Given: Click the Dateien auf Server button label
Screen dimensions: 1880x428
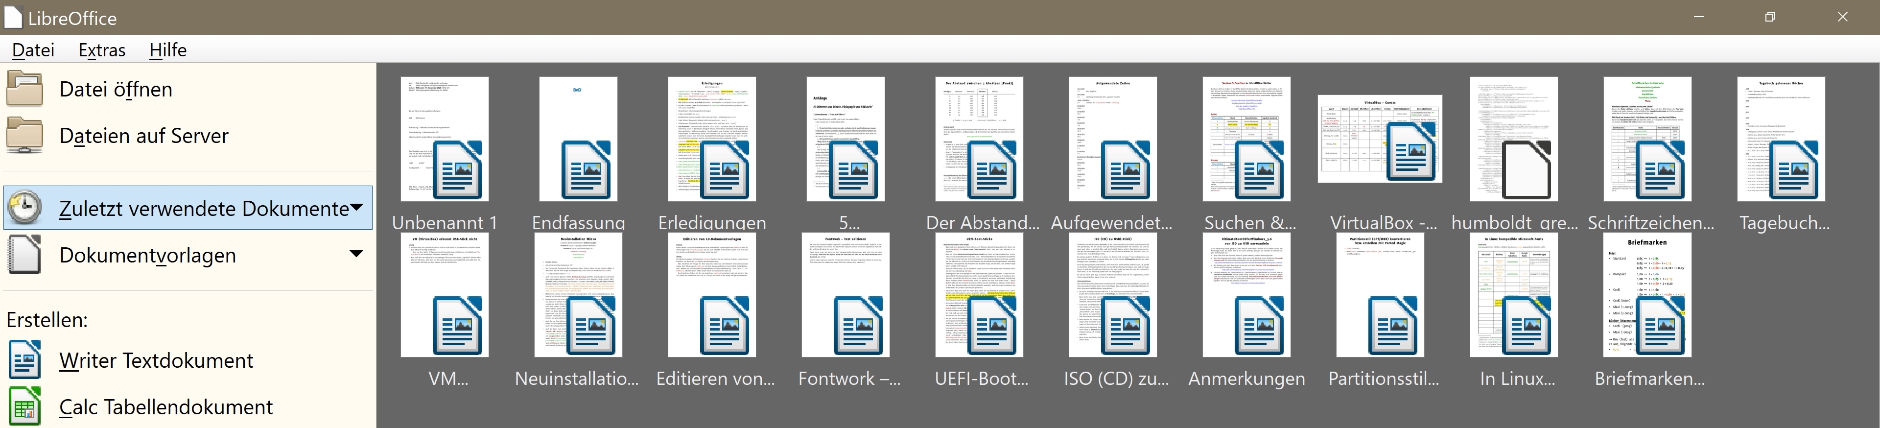Looking at the screenshot, I should tap(144, 136).
